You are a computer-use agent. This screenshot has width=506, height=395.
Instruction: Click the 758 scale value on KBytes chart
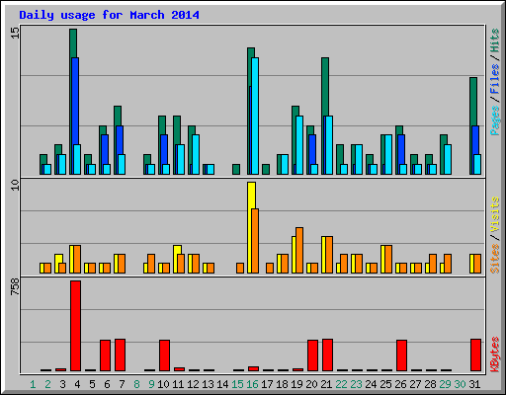point(15,287)
